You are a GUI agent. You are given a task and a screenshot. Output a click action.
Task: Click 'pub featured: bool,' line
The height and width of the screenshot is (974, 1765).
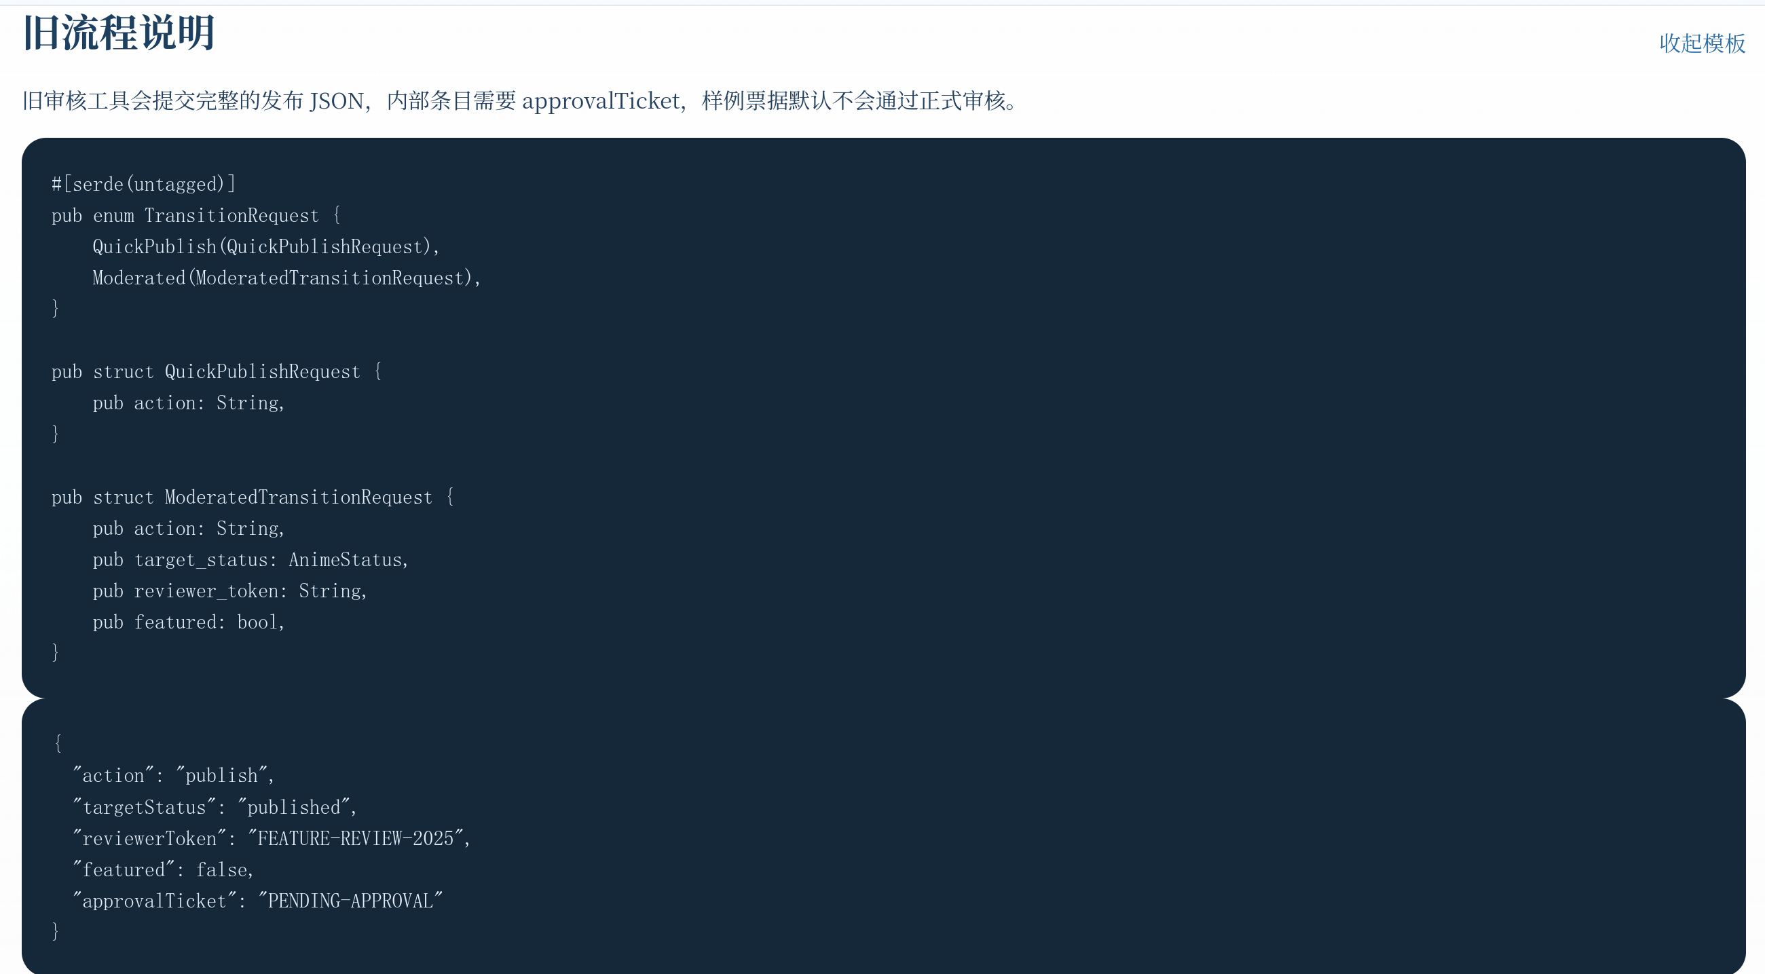189,622
